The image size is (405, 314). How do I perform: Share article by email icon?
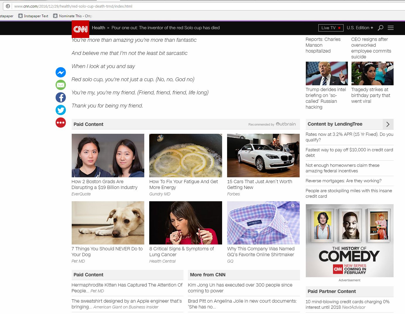coord(61,85)
